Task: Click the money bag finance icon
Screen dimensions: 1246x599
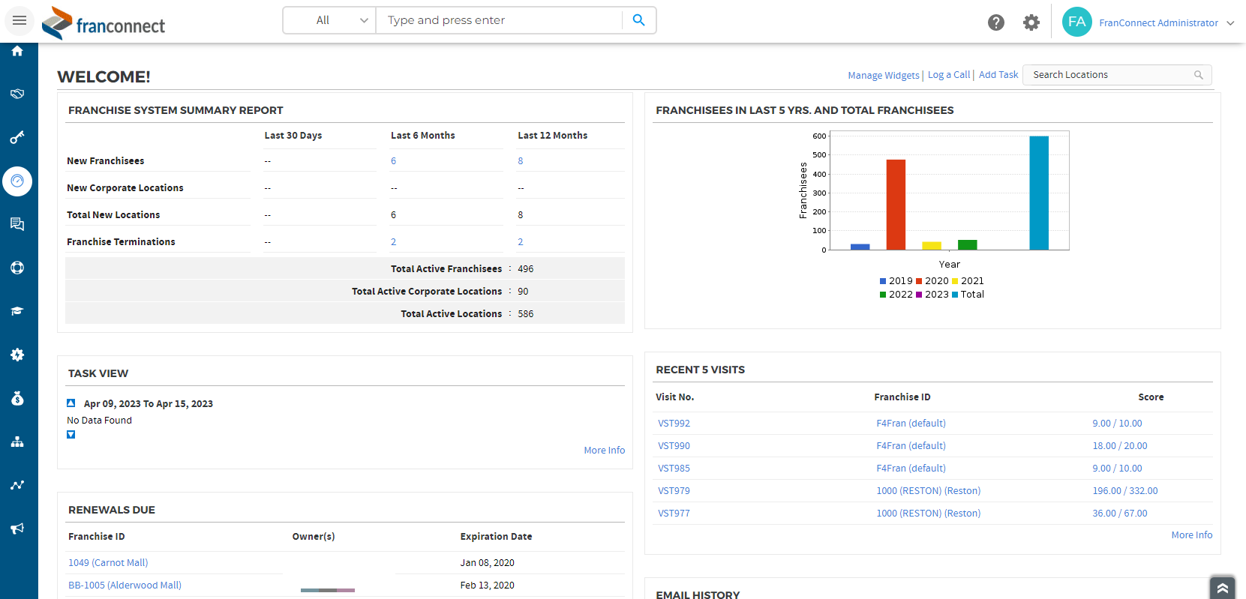Action: [17, 398]
